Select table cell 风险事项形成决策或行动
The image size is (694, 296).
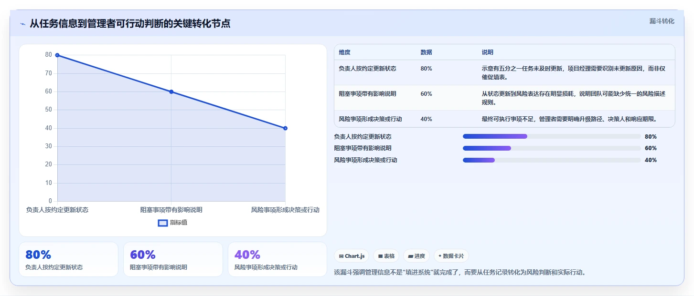370,119
